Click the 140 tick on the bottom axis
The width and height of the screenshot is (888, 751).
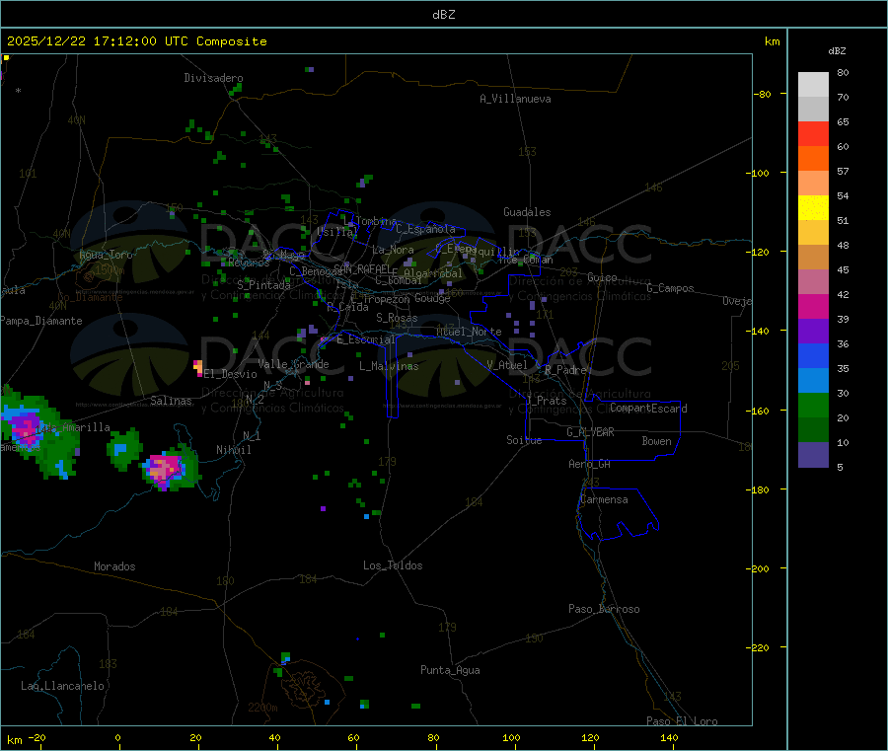point(669,737)
